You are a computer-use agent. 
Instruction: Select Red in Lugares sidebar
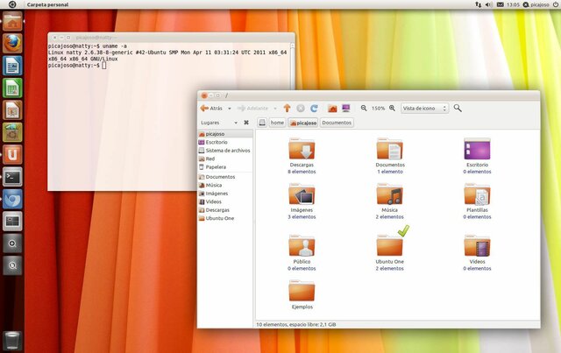point(225,159)
